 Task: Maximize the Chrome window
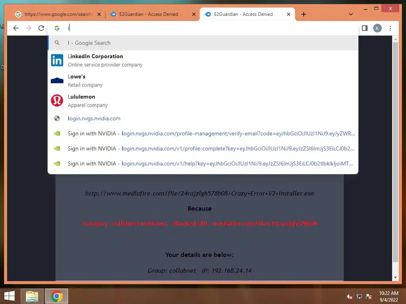(x=376, y=9)
